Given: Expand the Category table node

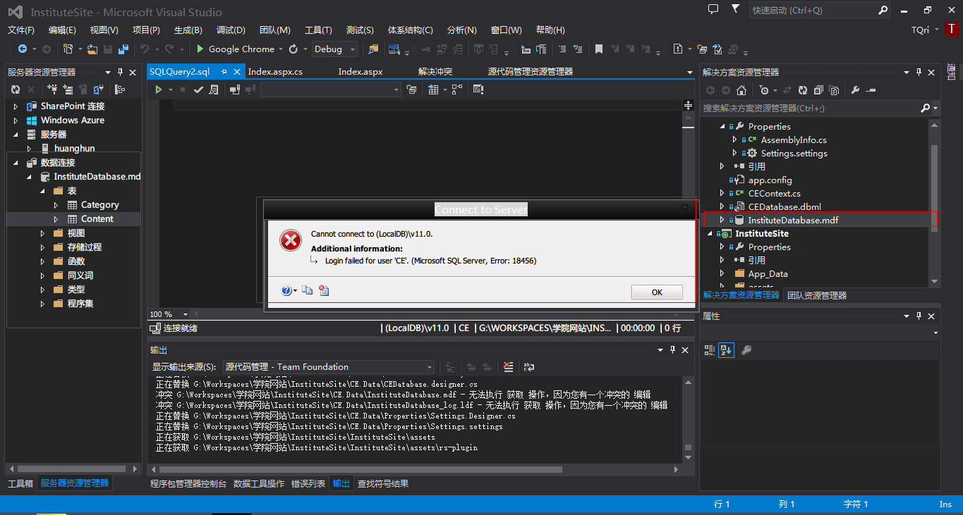Looking at the screenshot, I should (56, 205).
